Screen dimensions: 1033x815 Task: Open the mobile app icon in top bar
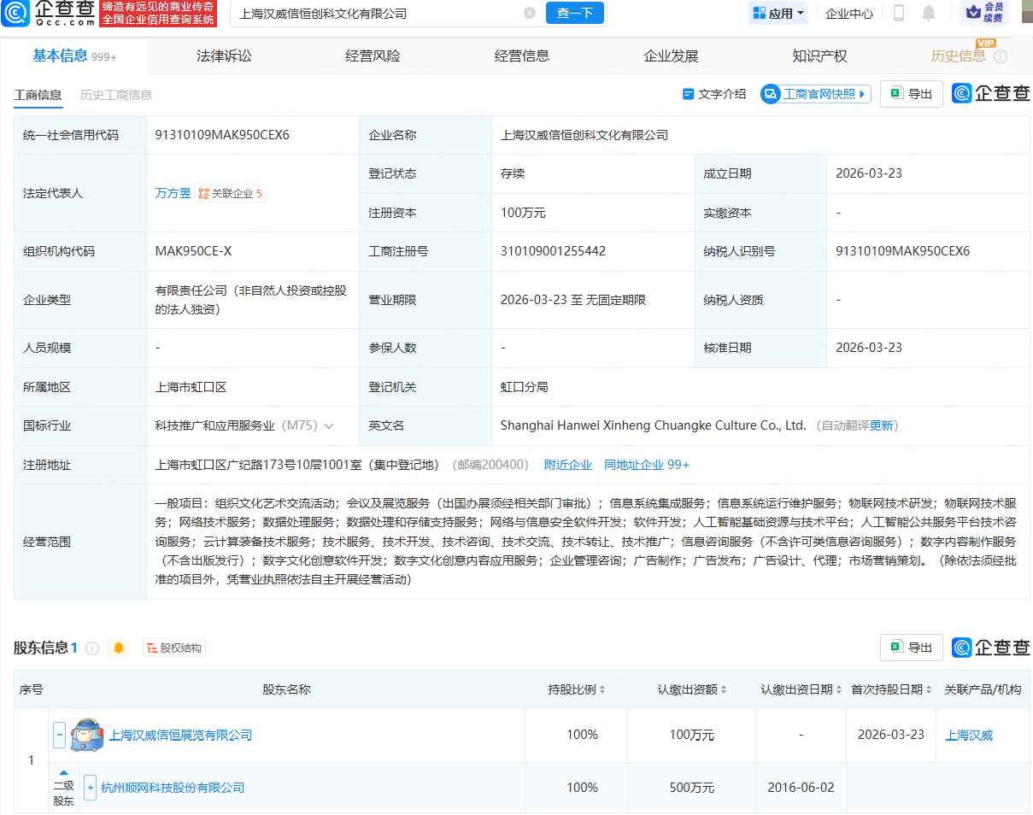[898, 14]
